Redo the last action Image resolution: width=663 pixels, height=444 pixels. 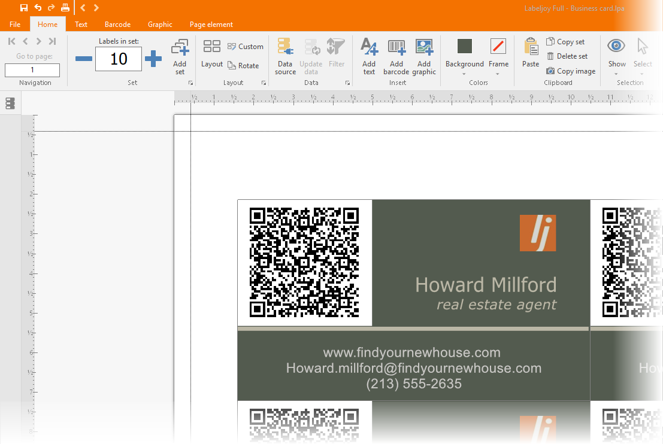click(51, 8)
